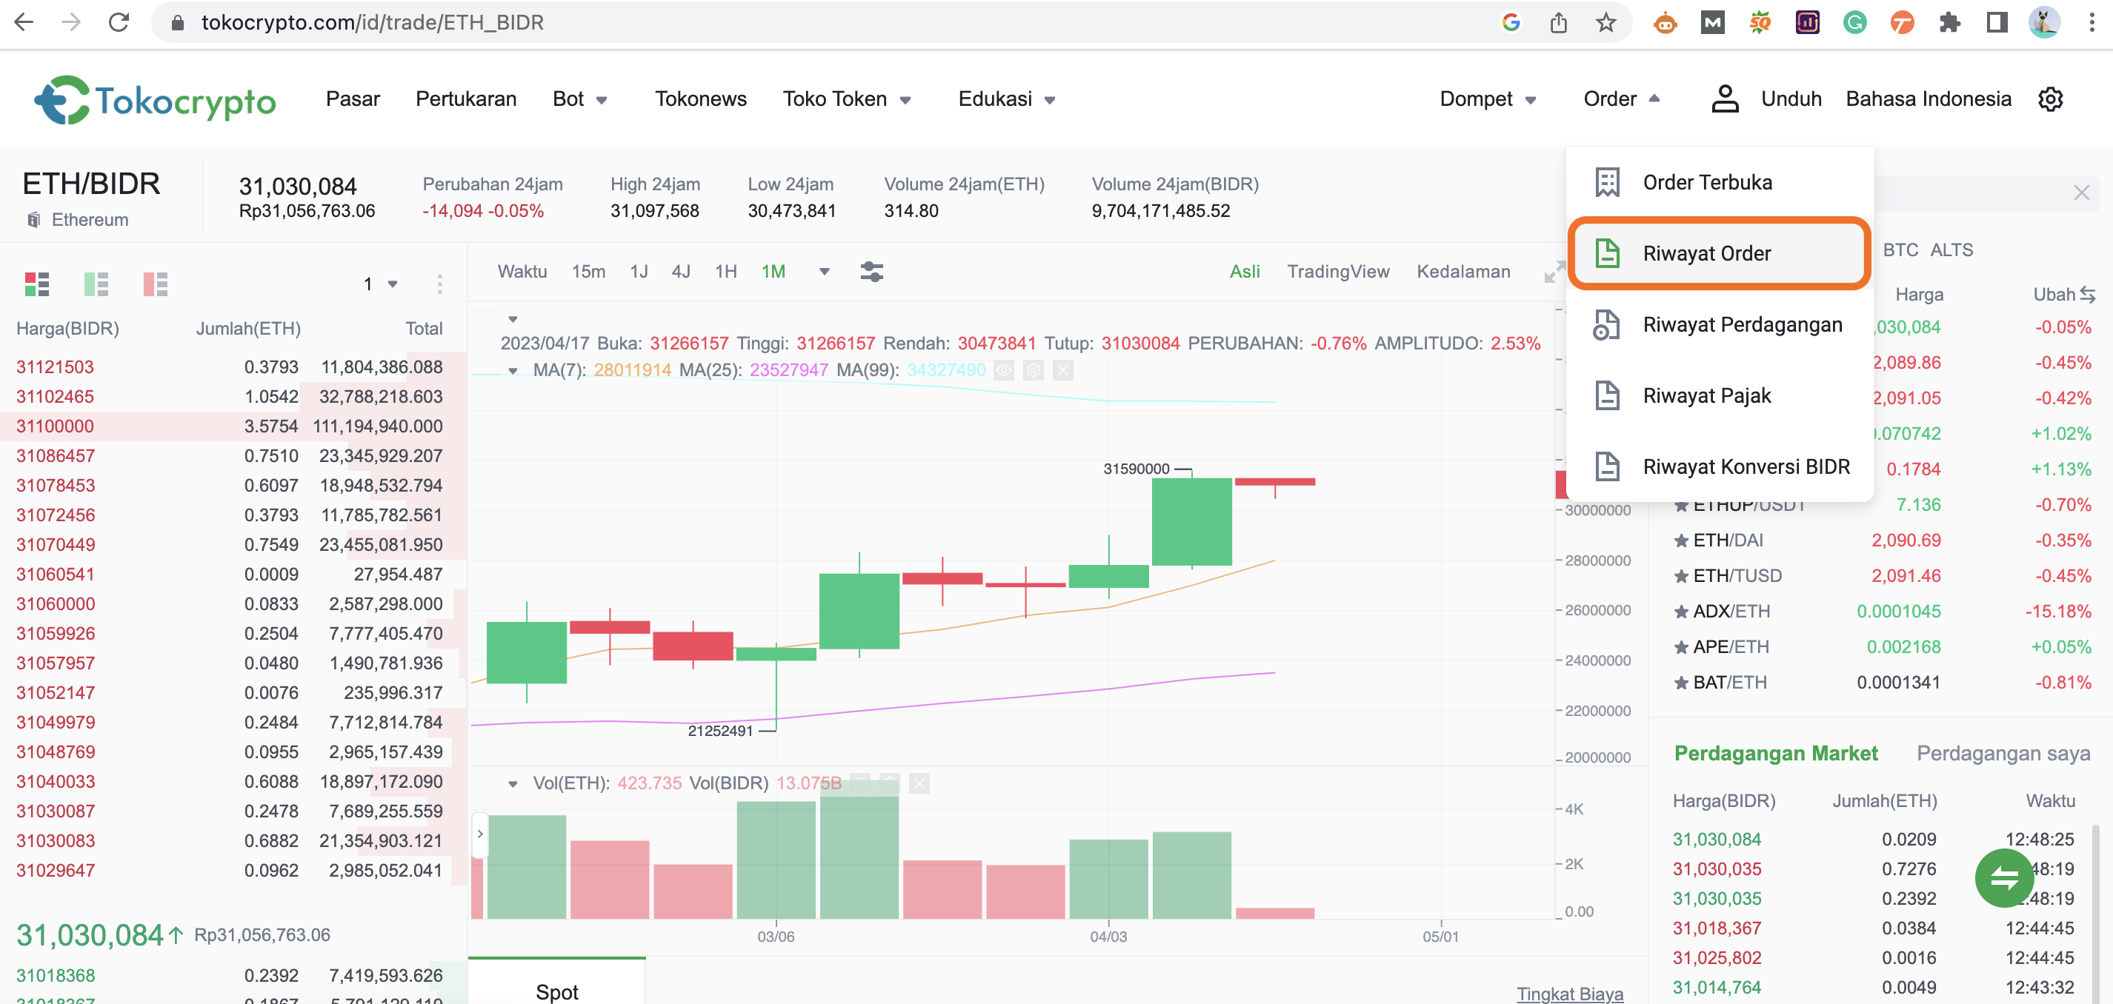Select combined buy/sell order book view
Viewport: 2113px width, 1004px height.
tap(37, 284)
